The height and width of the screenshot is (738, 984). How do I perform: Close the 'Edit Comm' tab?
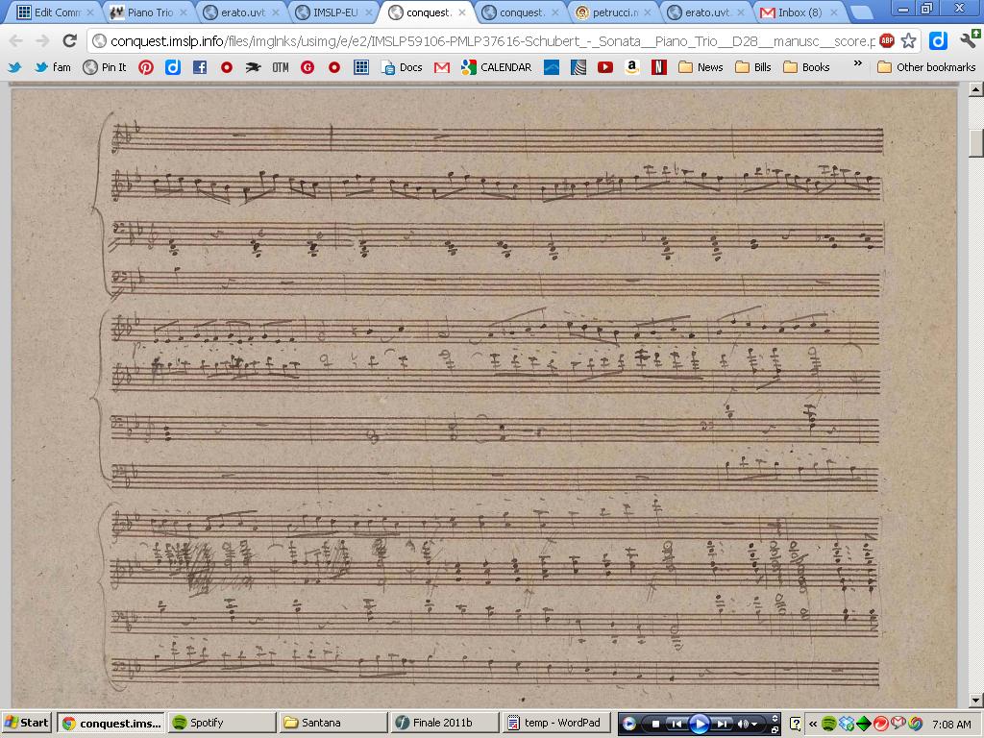(x=89, y=12)
